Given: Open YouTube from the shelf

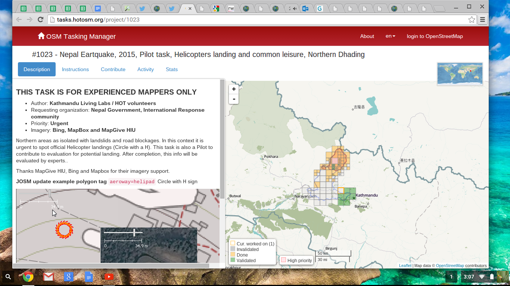Looking at the screenshot, I should 109,277.
